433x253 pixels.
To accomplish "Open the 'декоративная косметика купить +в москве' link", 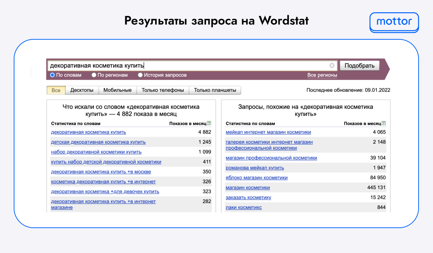I will (x=101, y=172).
